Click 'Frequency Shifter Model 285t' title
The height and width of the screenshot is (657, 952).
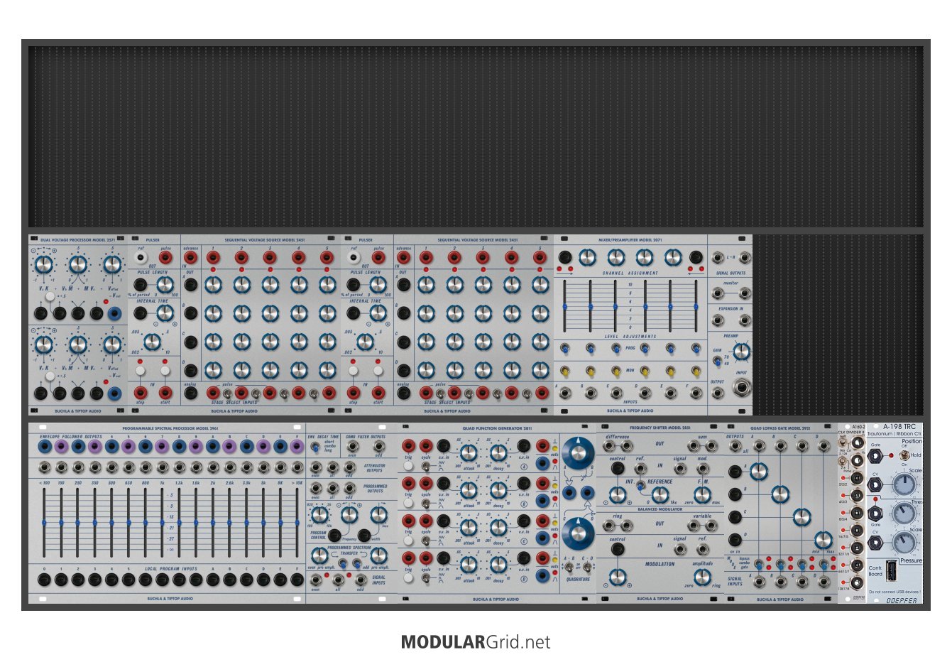point(660,428)
